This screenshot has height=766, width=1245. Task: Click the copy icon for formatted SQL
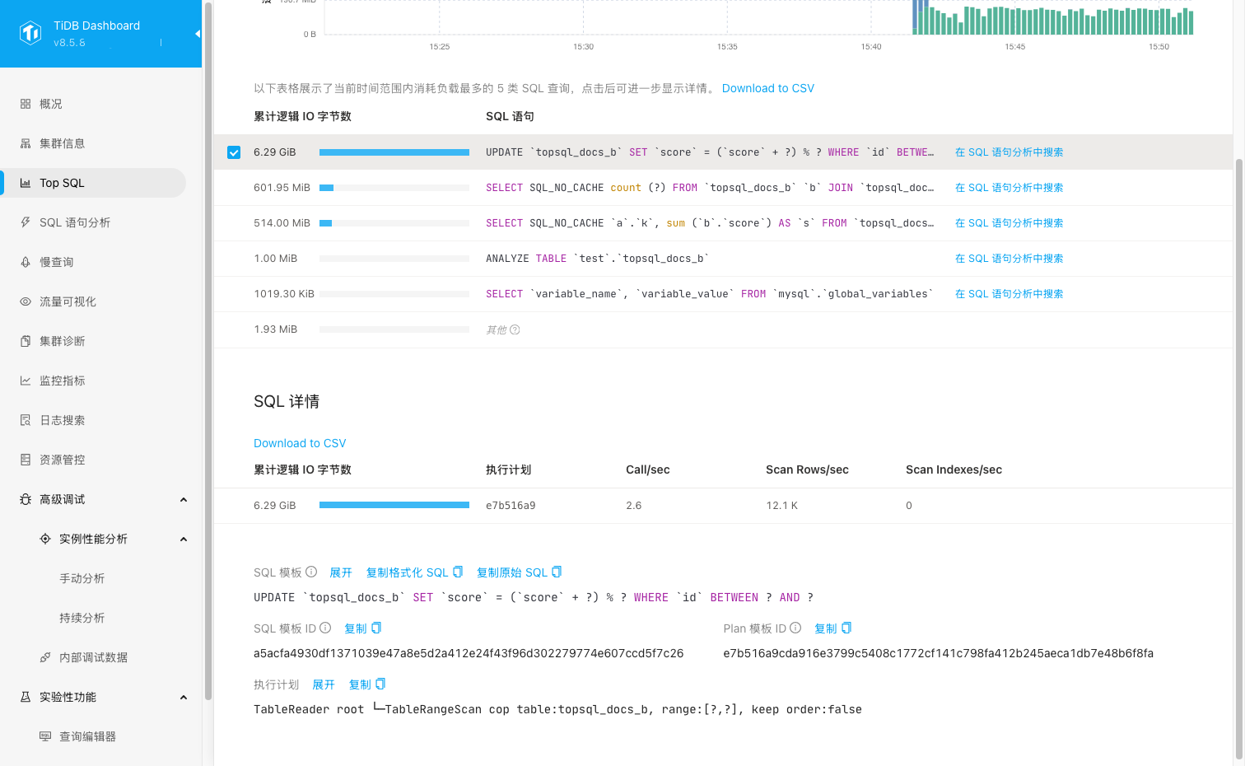tap(458, 572)
